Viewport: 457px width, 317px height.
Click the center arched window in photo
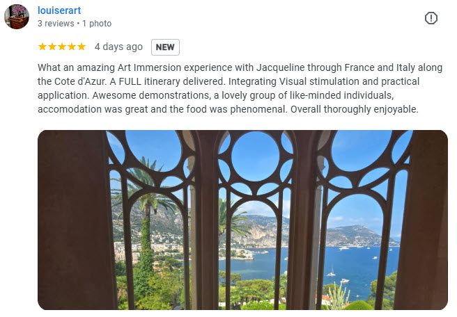click(254, 229)
